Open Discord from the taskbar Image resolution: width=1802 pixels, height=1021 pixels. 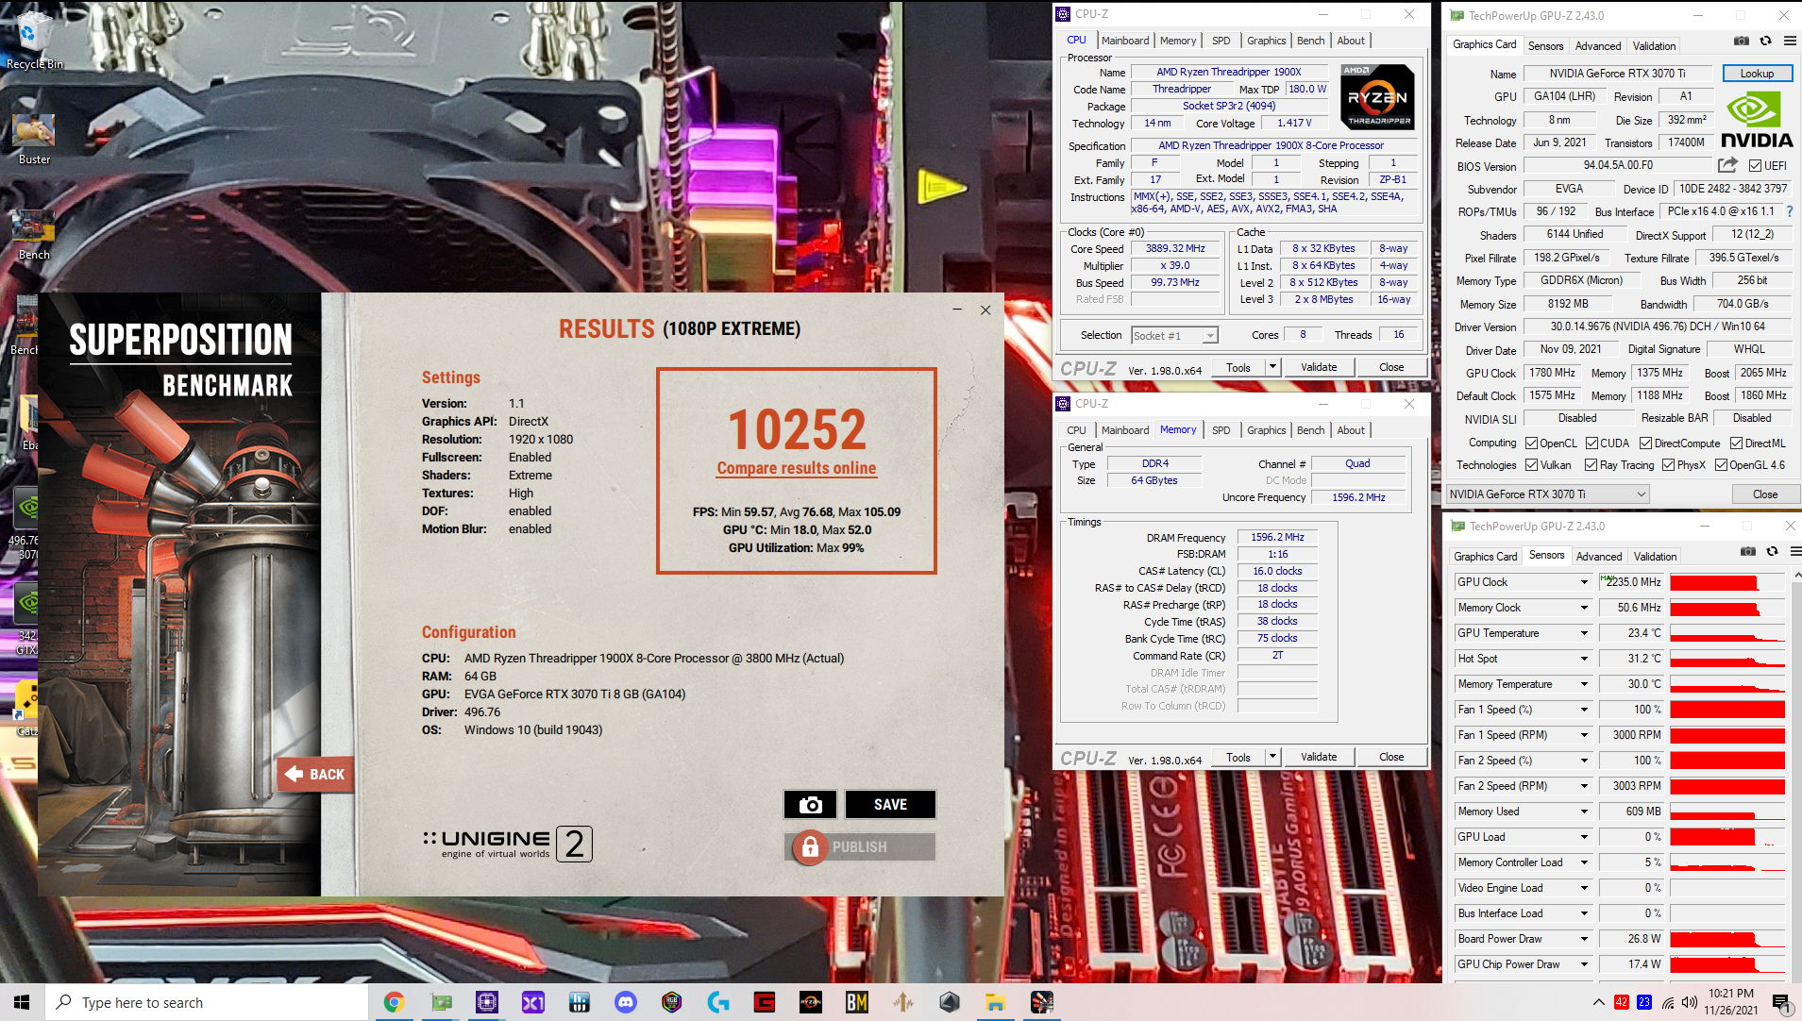coord(626,1002)
